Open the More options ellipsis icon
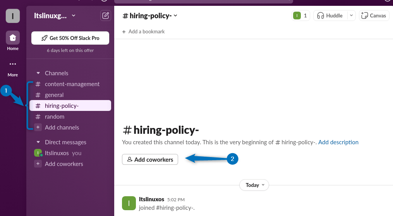The height and width of the screenshot is (216, 393). point(13,64)
